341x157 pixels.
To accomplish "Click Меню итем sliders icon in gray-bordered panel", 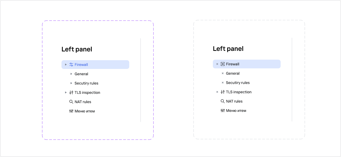I will (223, 111).
